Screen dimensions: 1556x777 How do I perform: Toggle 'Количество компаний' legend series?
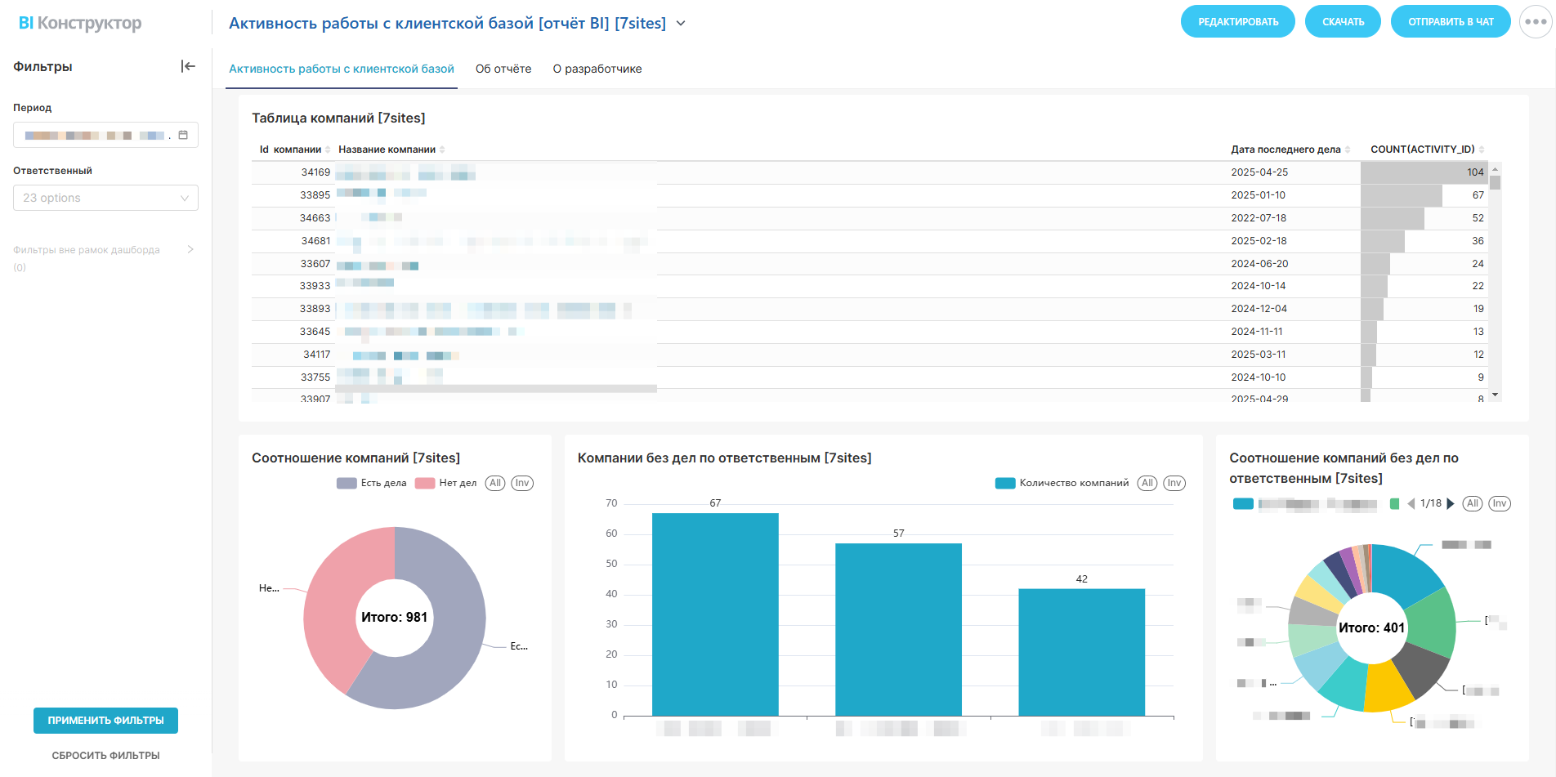point(1062,483)
